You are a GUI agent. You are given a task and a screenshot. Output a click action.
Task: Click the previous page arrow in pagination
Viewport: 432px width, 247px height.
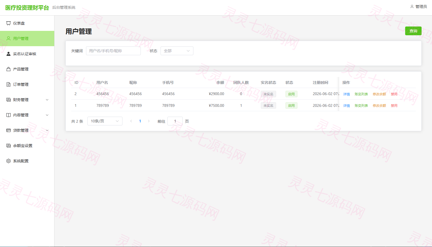[x=131, y=121]
